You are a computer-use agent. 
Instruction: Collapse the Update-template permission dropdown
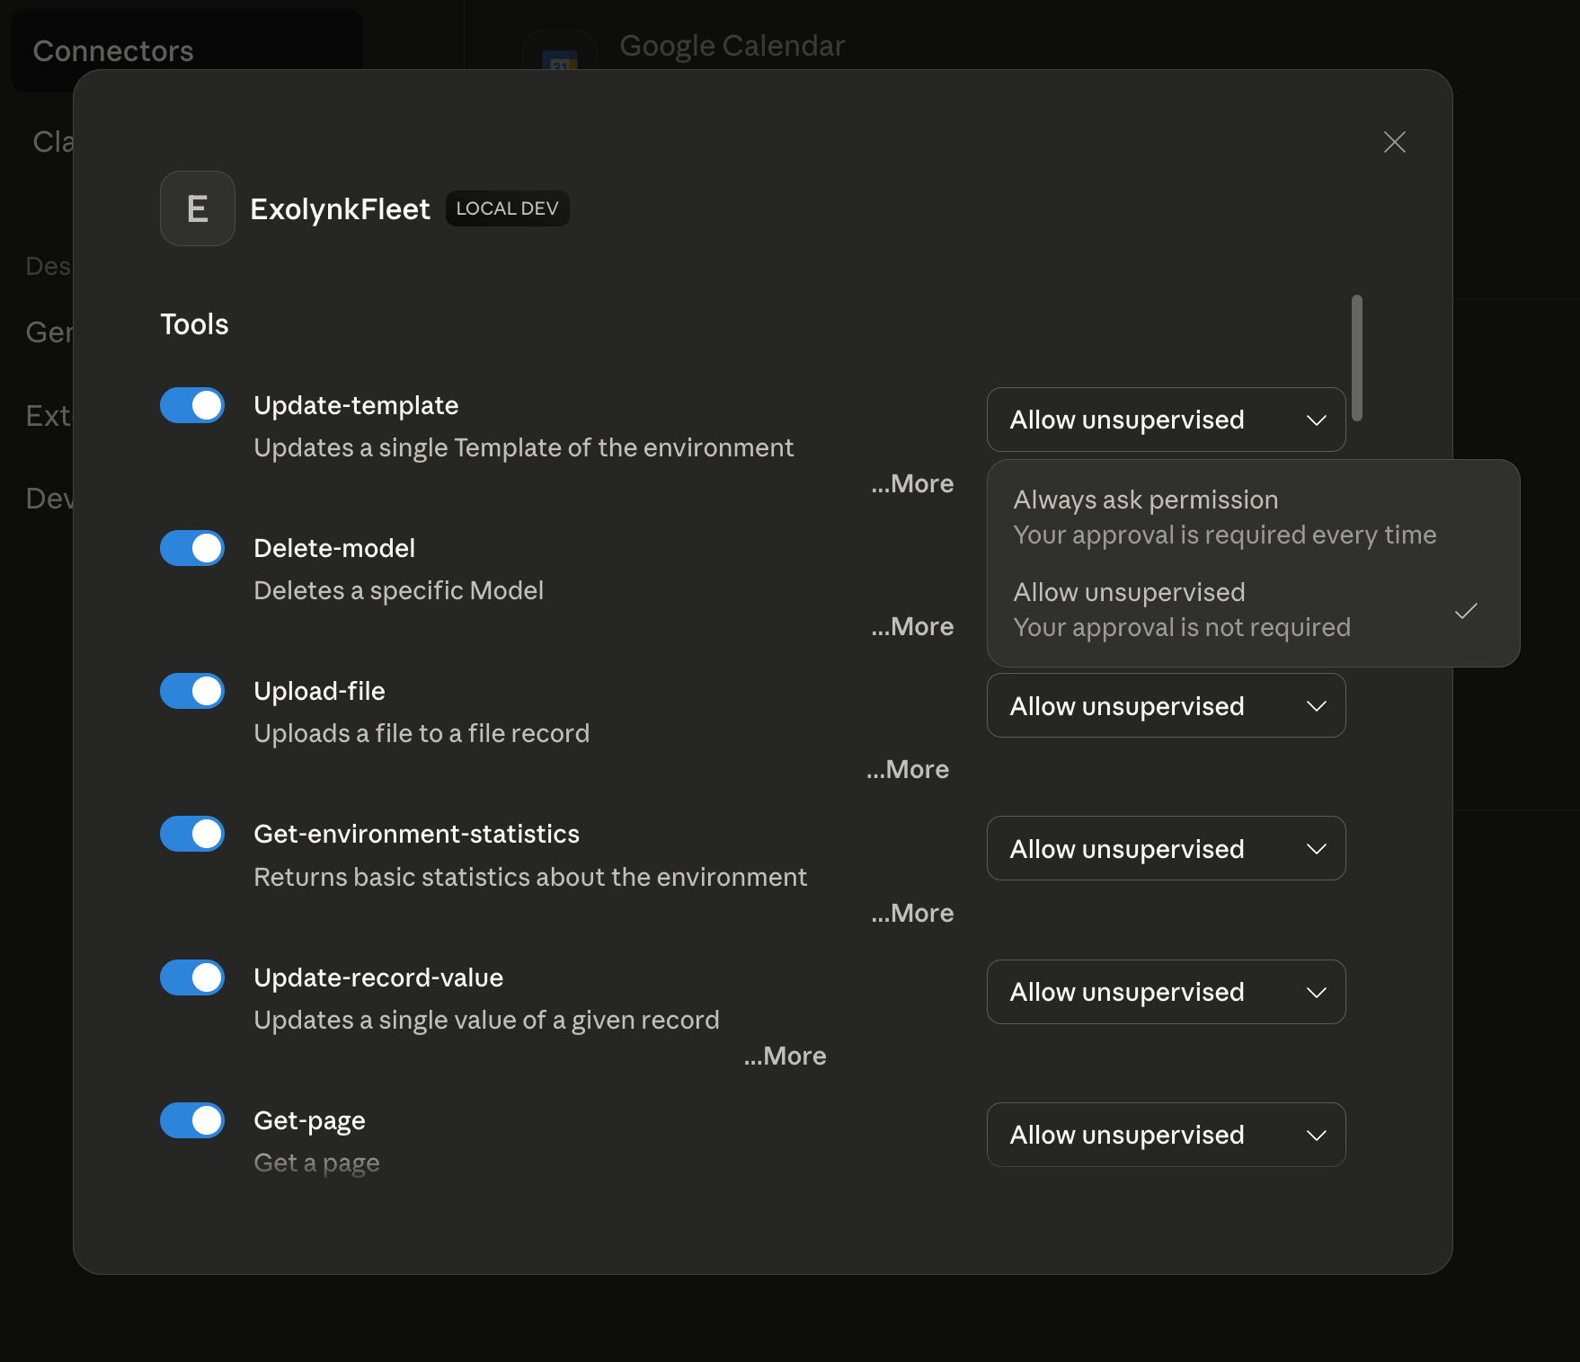click(1166, 420)
